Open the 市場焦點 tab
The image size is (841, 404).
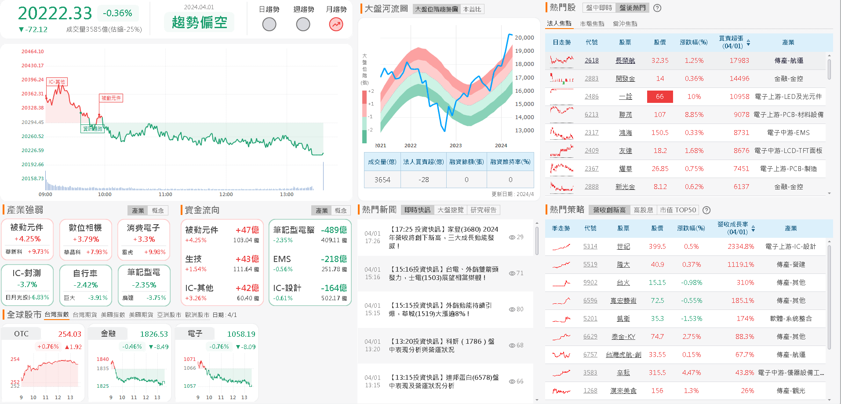coord(592,24)
